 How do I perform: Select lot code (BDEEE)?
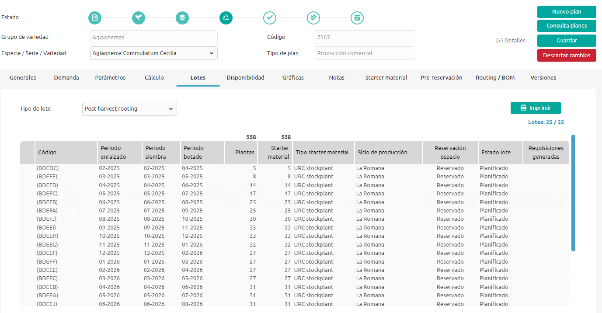47,270
